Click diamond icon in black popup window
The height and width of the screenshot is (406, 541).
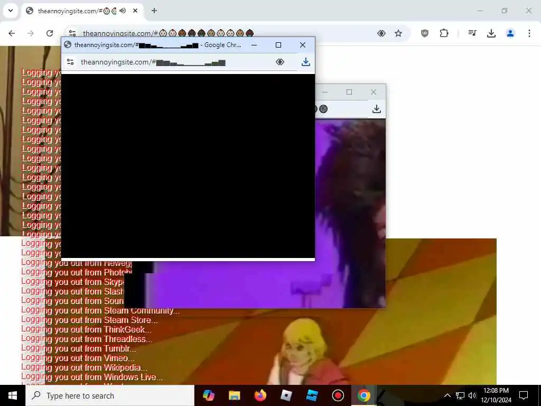click(x=280, y=62)
